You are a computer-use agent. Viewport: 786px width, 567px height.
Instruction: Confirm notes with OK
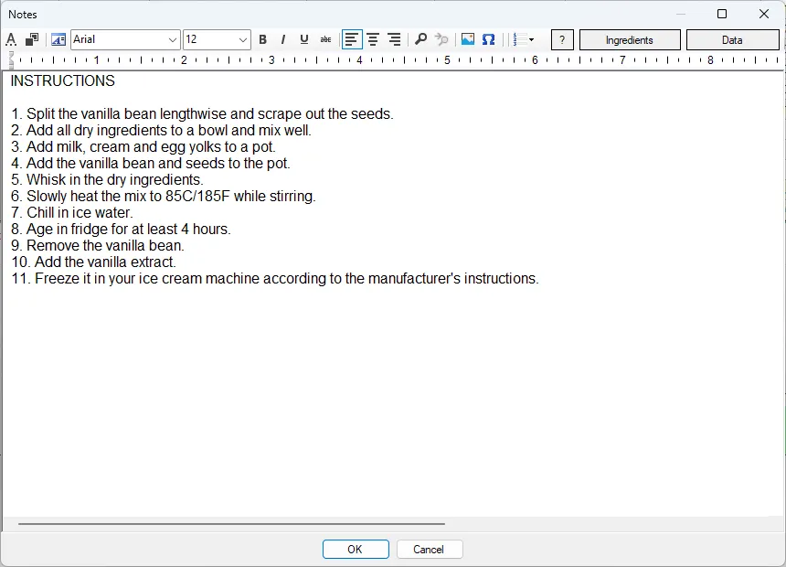[x=356, y=549]
